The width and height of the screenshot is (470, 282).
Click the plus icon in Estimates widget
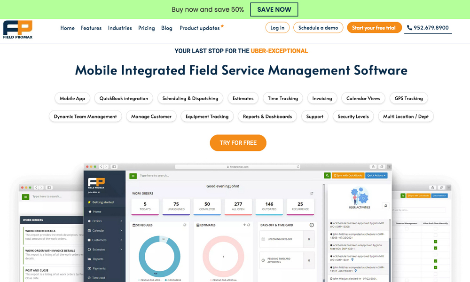click(244, 225)
